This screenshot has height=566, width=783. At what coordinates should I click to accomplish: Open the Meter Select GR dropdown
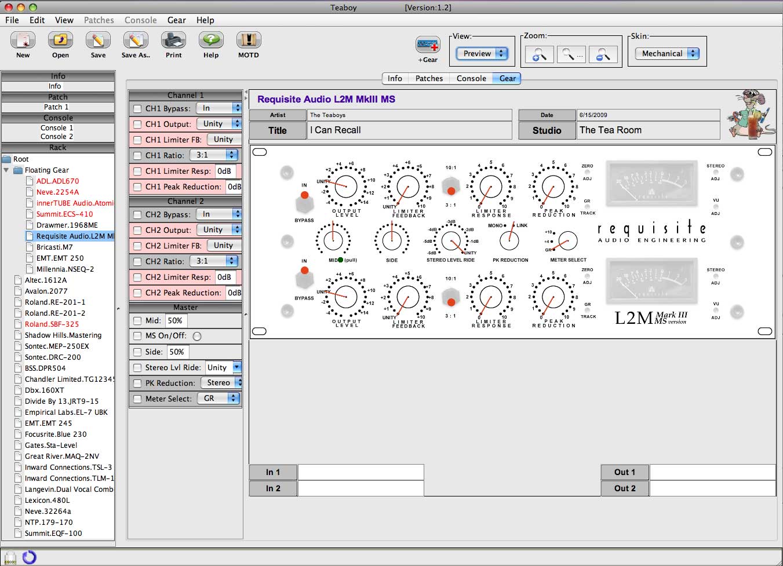pos(218,399)
